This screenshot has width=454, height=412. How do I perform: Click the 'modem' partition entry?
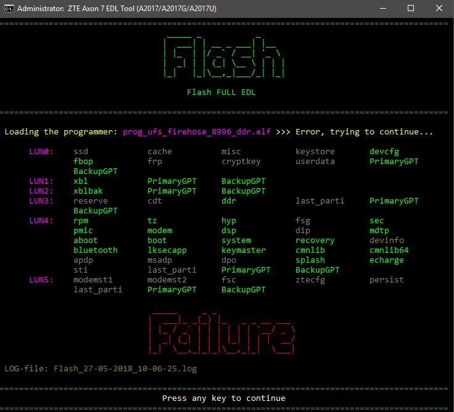pos(160,231)
